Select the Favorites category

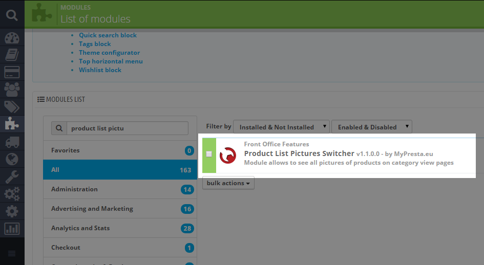pyautogui.click(x=66, y=150)
